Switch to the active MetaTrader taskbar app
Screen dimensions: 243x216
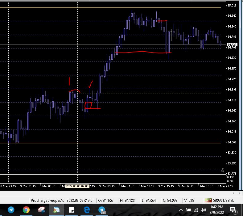pyautogui.click(x=56, y=210)
